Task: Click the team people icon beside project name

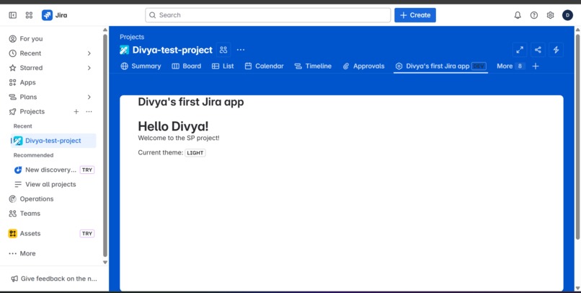Action: [223, 50]
